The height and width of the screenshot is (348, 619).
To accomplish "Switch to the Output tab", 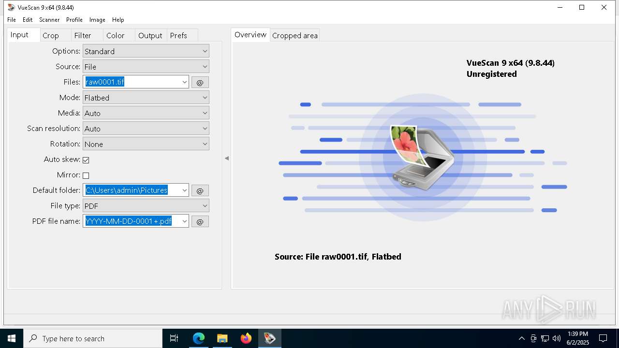I will click(x=150, y=35).
